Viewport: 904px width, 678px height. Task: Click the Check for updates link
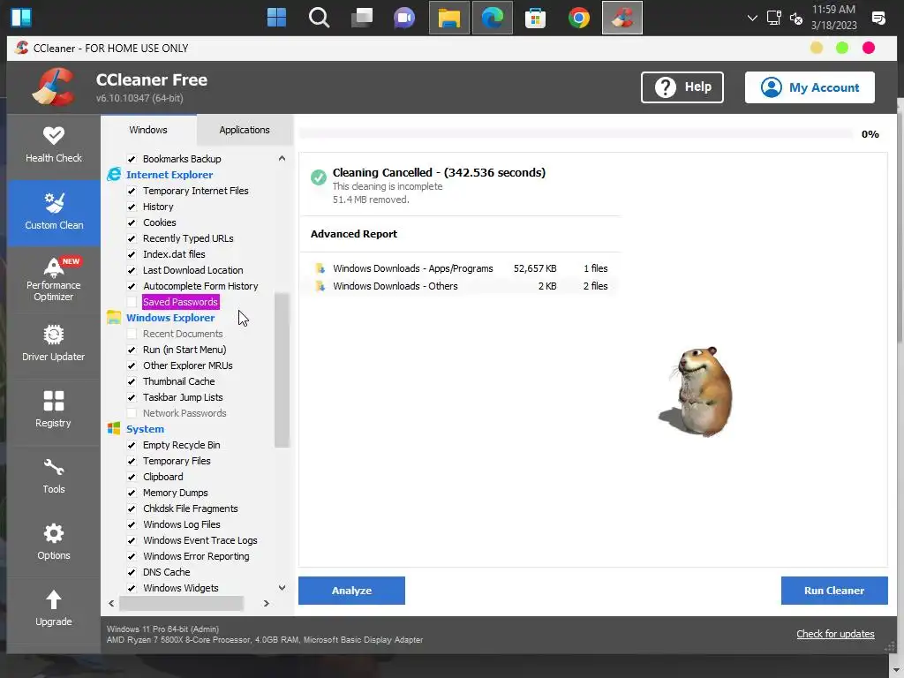[x=835, y=634]
